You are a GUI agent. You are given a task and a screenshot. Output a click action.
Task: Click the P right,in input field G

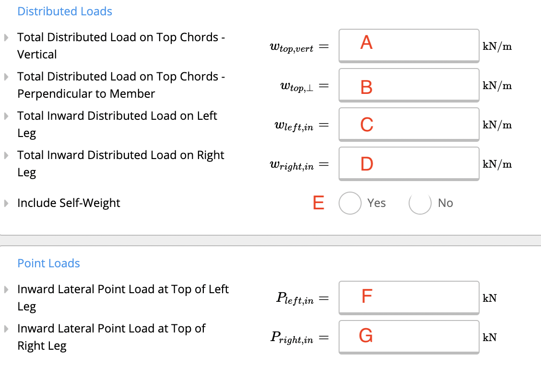pos(409,337)
